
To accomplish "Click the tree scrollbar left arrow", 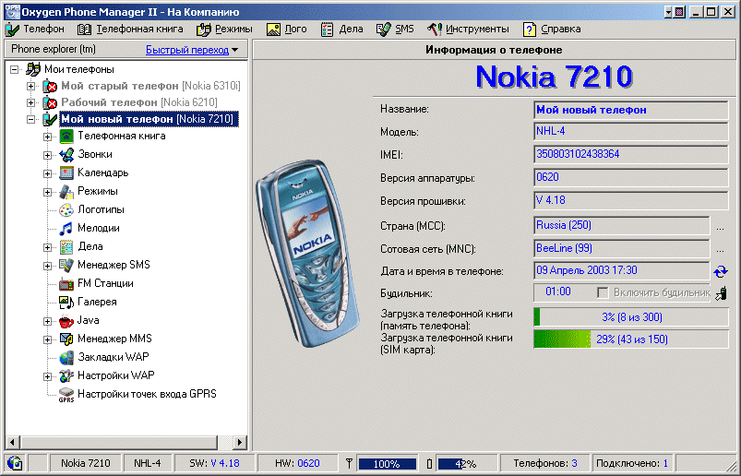I will 12,443.
